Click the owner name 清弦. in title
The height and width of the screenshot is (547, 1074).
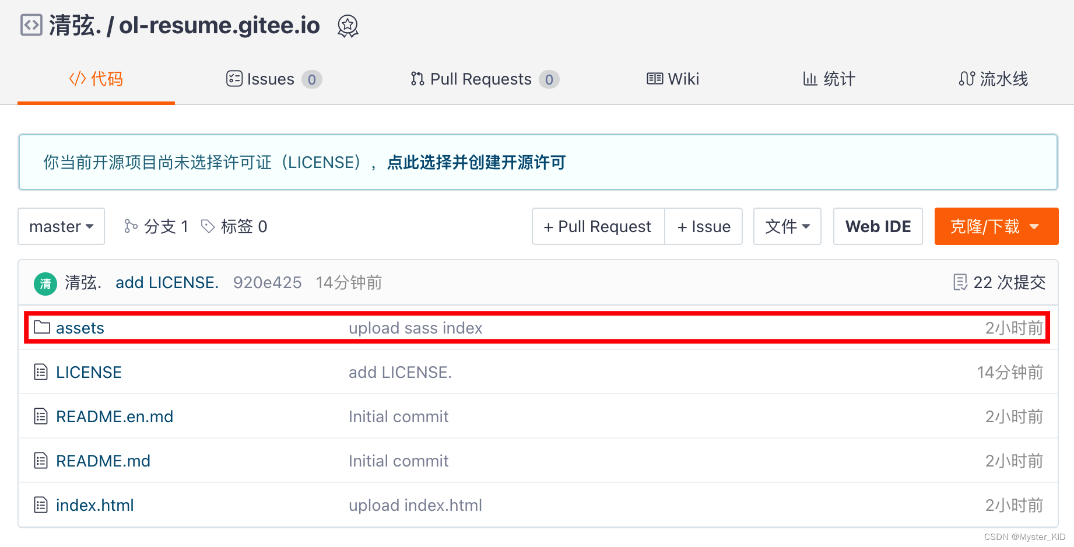coord(75,26)
